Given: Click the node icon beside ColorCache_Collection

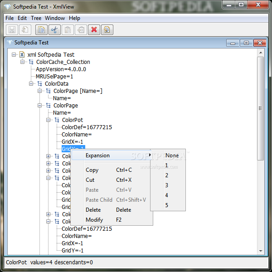Looking at the screenshot, I should click(x=31, y=62).
